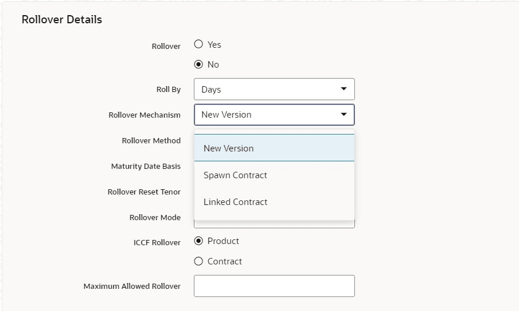The width and height of the screenshot is (519, 311).
Task: Click the Roll By Days combo box
Action: [x=274, y=89]
